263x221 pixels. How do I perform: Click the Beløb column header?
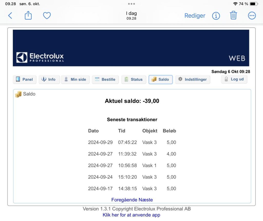pos(170,131)
